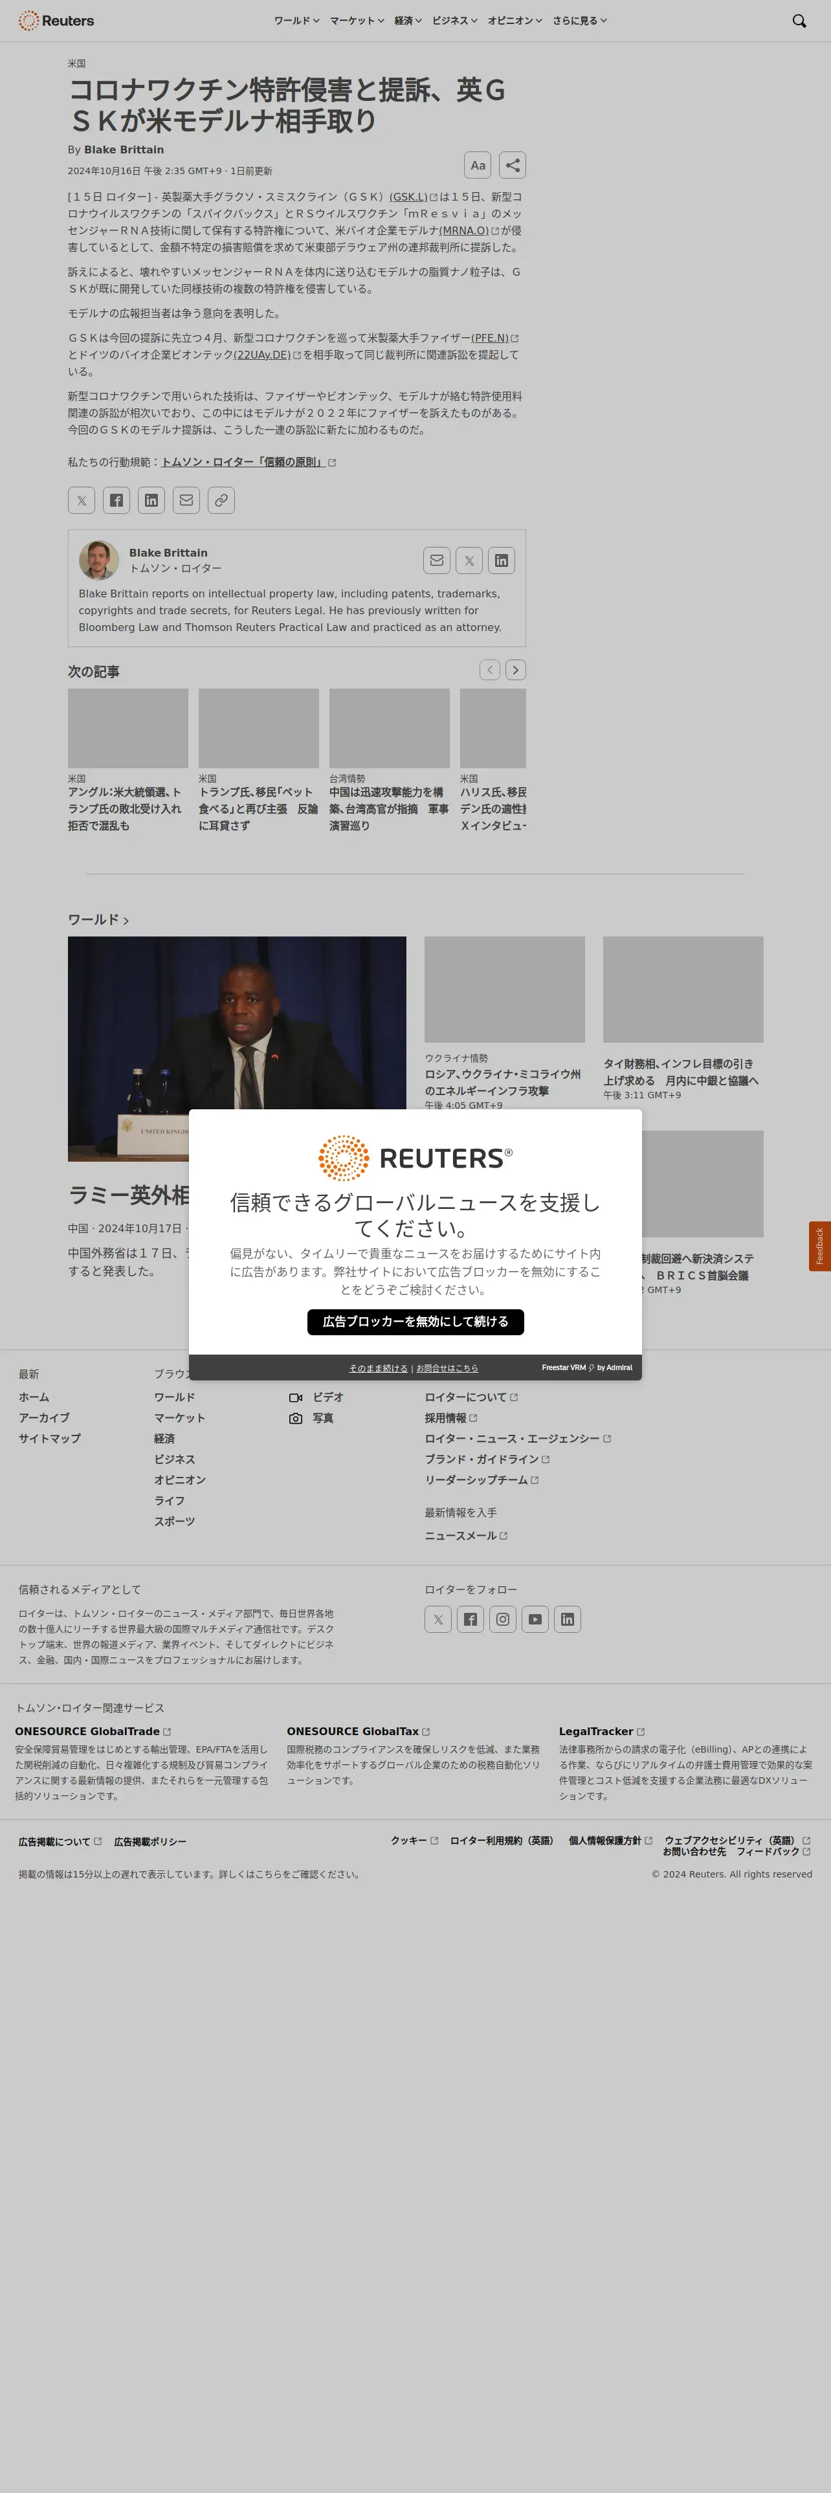The height and width of the screenshot is (2493, 831).
Task: Click the そのまま続ける link in the popup
Action: pos(378,1368)
